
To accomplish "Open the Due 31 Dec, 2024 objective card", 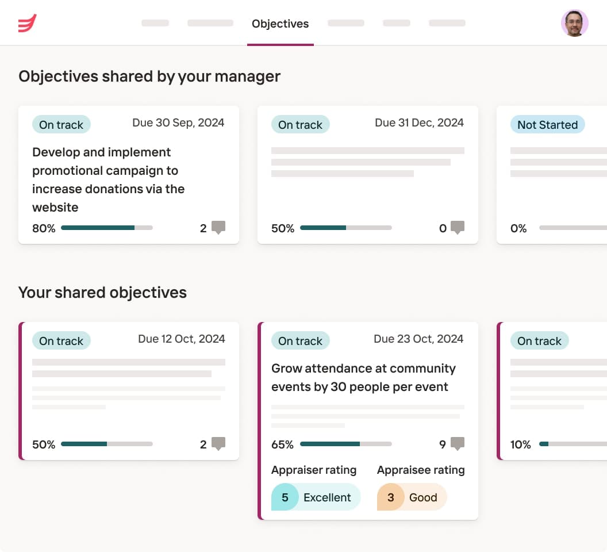I will tap(368, 175).
